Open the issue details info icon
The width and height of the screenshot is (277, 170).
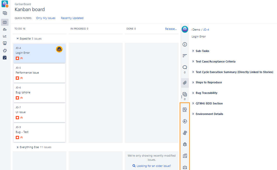[x=185, y=44]
